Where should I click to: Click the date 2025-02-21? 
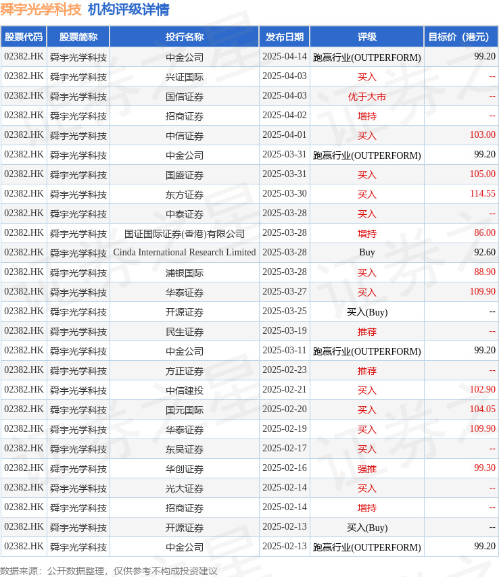285,389
